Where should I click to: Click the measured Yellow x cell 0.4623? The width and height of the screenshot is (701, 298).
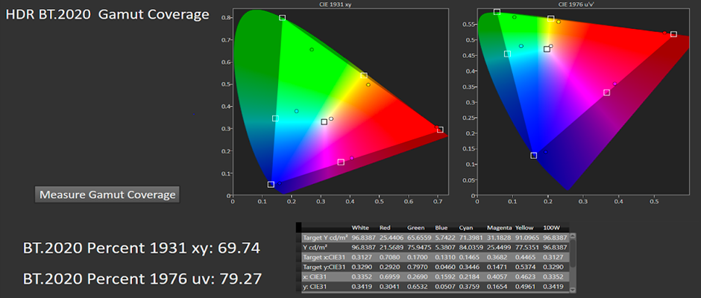click(525, 277)
